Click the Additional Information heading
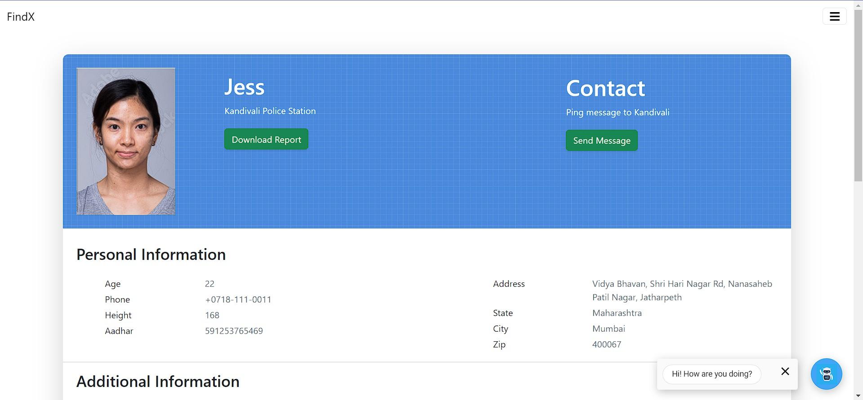863x400 pixels. [158, 382]
